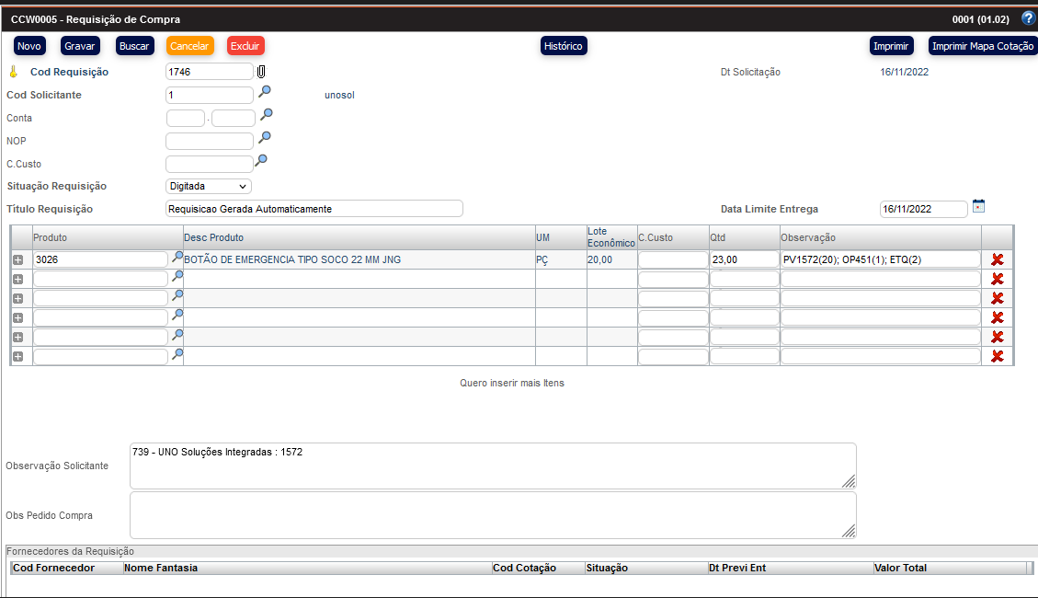Image resolution: width=1038 pixels, height=598 pixels.
Task: Click the Novo button
Action: [x=29, y=46]
